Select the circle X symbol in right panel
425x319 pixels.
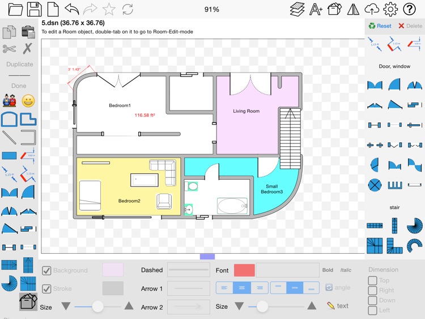375,185
